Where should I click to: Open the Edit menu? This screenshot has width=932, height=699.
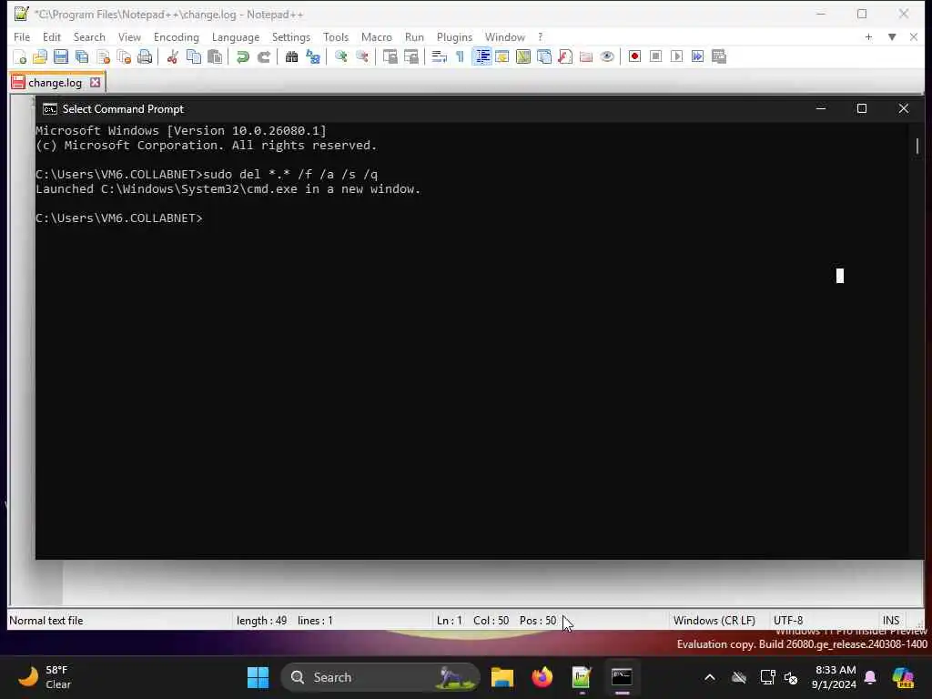click(52, 36)
